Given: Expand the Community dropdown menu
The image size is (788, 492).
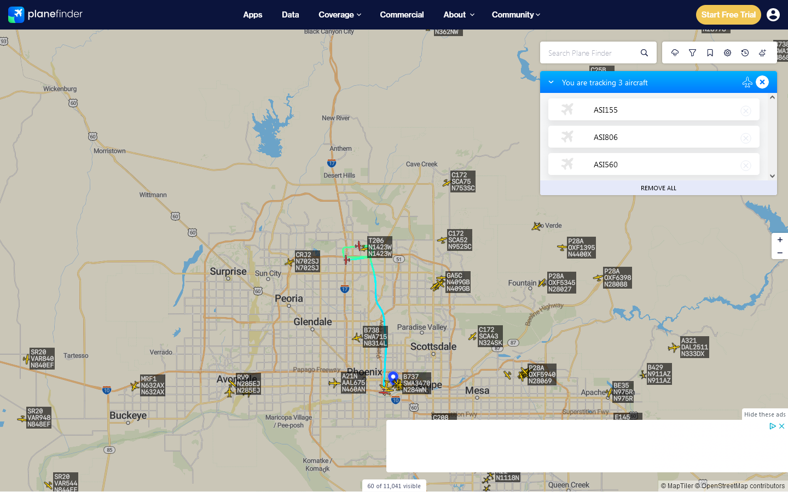Looking at the screenshot, I should point(516,15).
